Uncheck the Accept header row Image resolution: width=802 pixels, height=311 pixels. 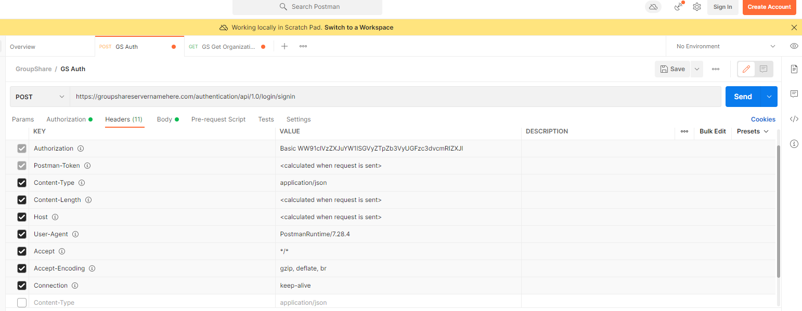tap(22, 251)
